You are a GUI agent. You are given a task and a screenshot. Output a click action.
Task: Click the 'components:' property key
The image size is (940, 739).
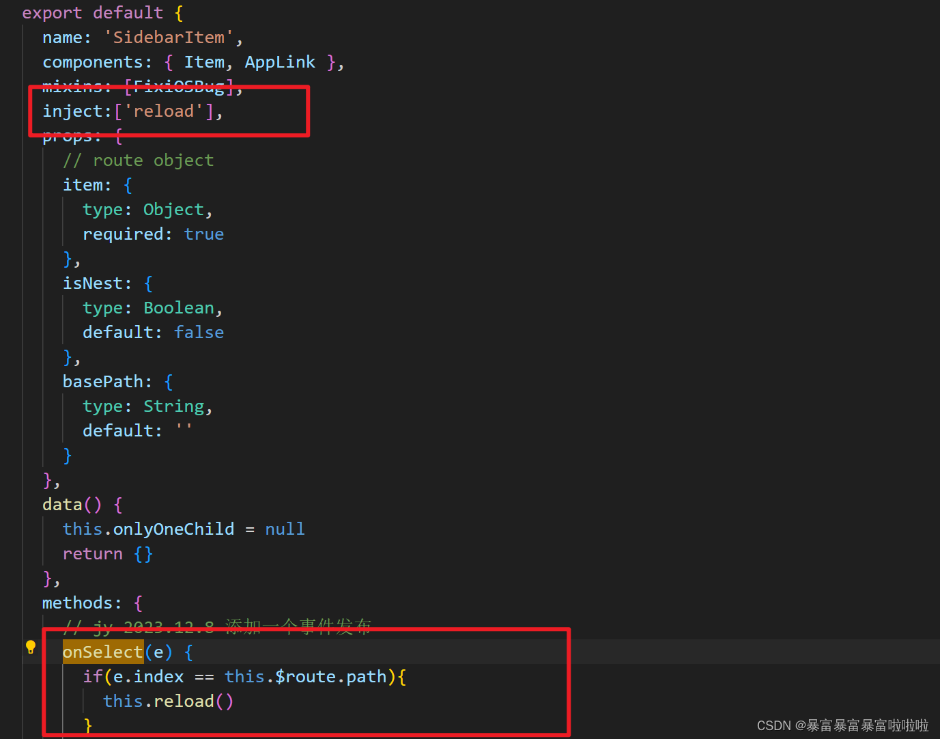[x=97, y=62]
